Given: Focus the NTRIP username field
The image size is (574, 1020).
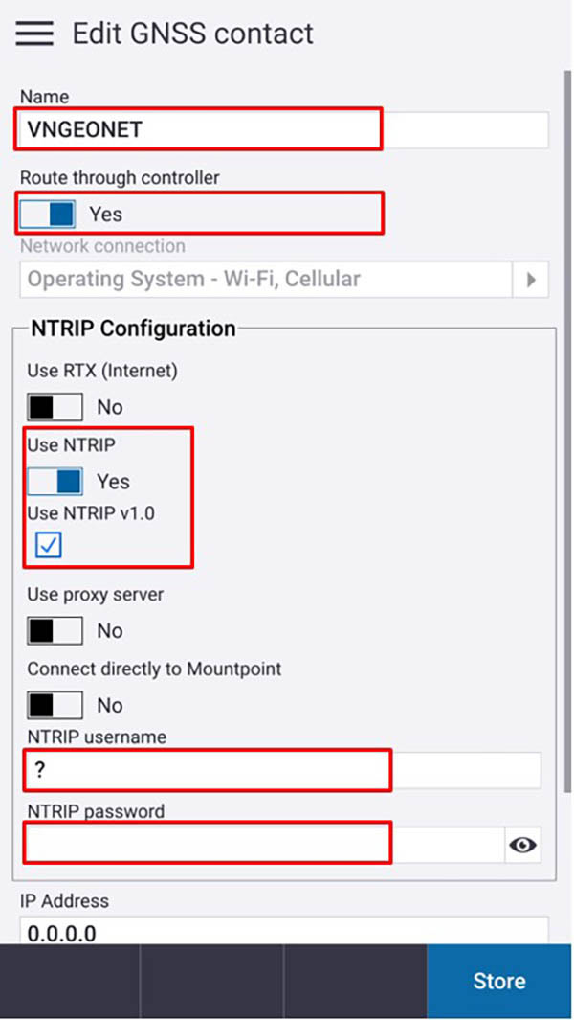Looking at the screenshot, I should pyautogui.click(x=283, y=771).
